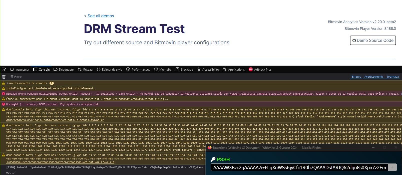This screenshot has width=402, height=175.
Task: Click the InstallTrigger warning triangle icon
Action: point(4,88)
